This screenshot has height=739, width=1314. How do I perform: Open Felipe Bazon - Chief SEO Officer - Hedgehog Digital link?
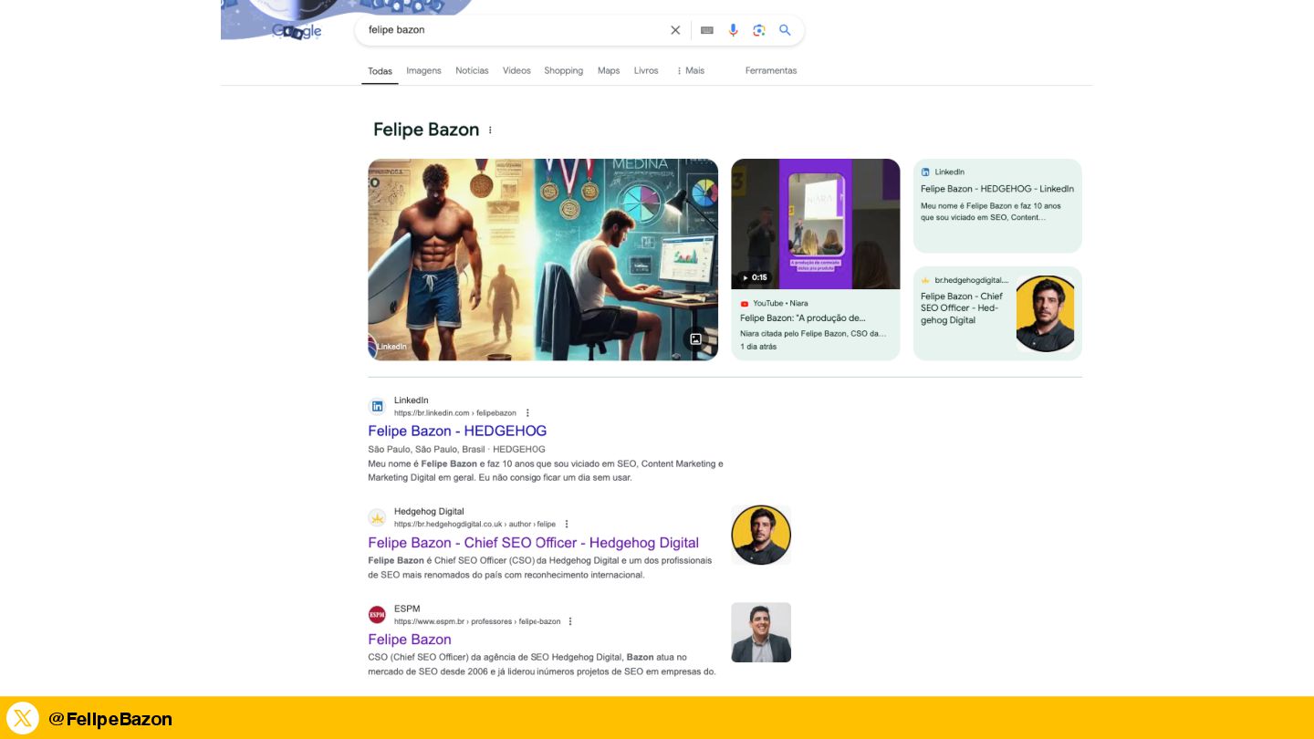(533, 543)
